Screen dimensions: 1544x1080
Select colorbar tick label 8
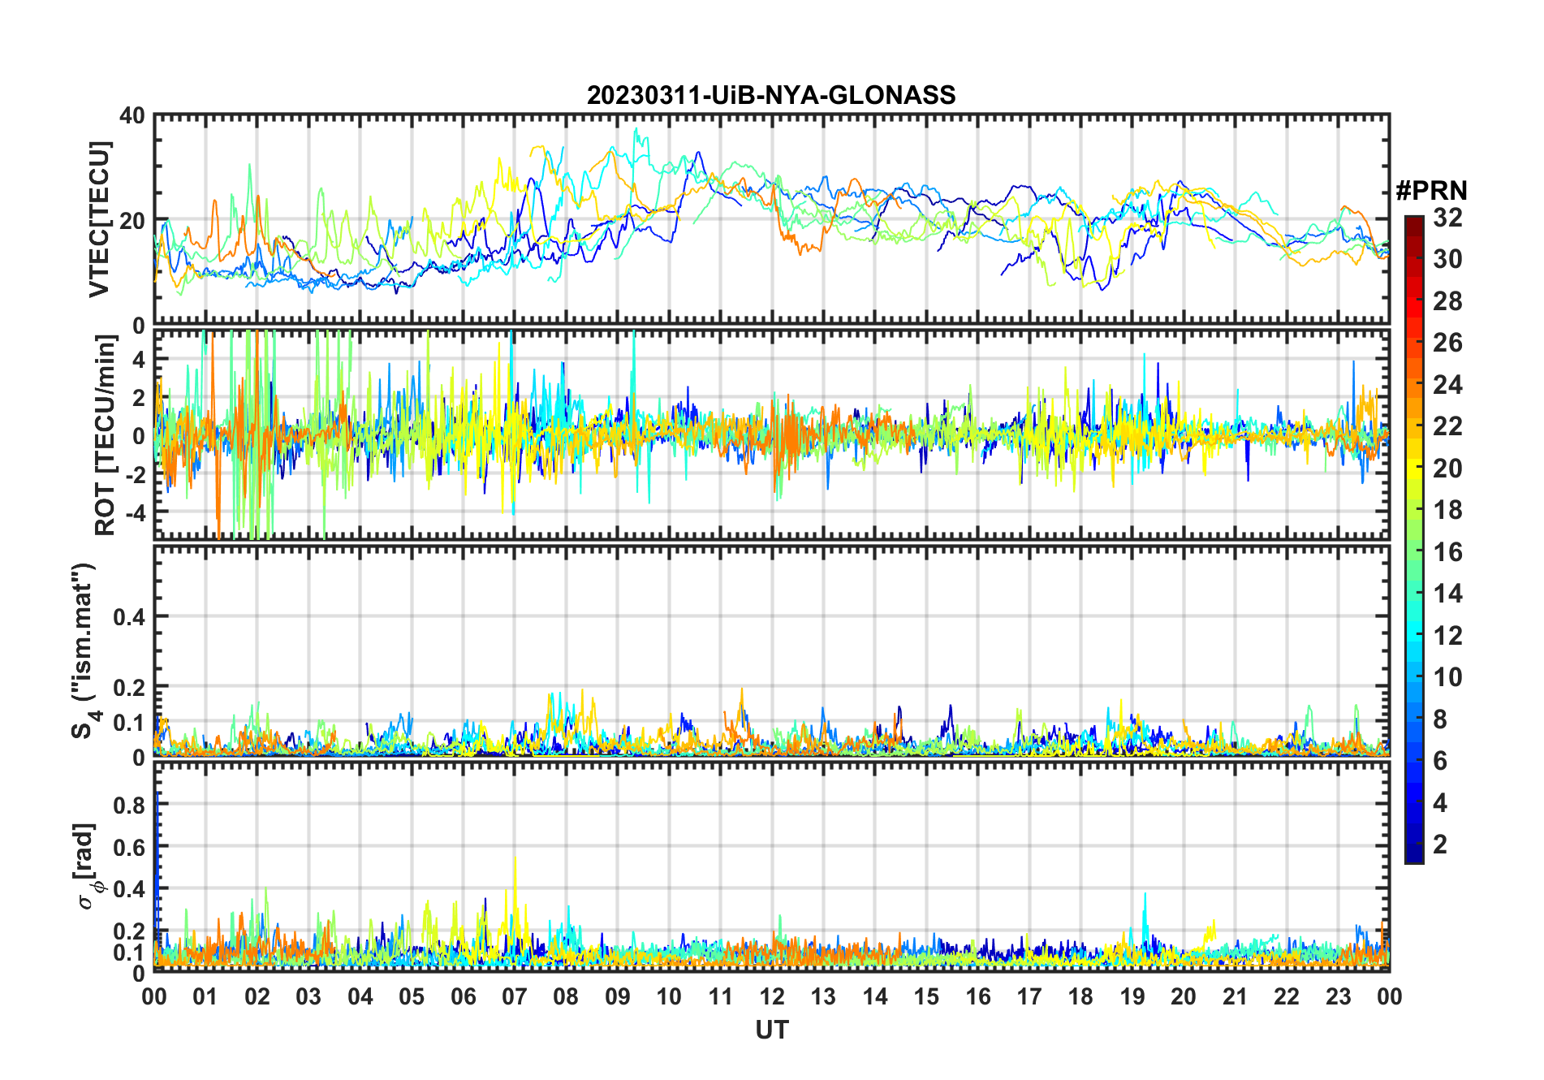point(1440,719)
